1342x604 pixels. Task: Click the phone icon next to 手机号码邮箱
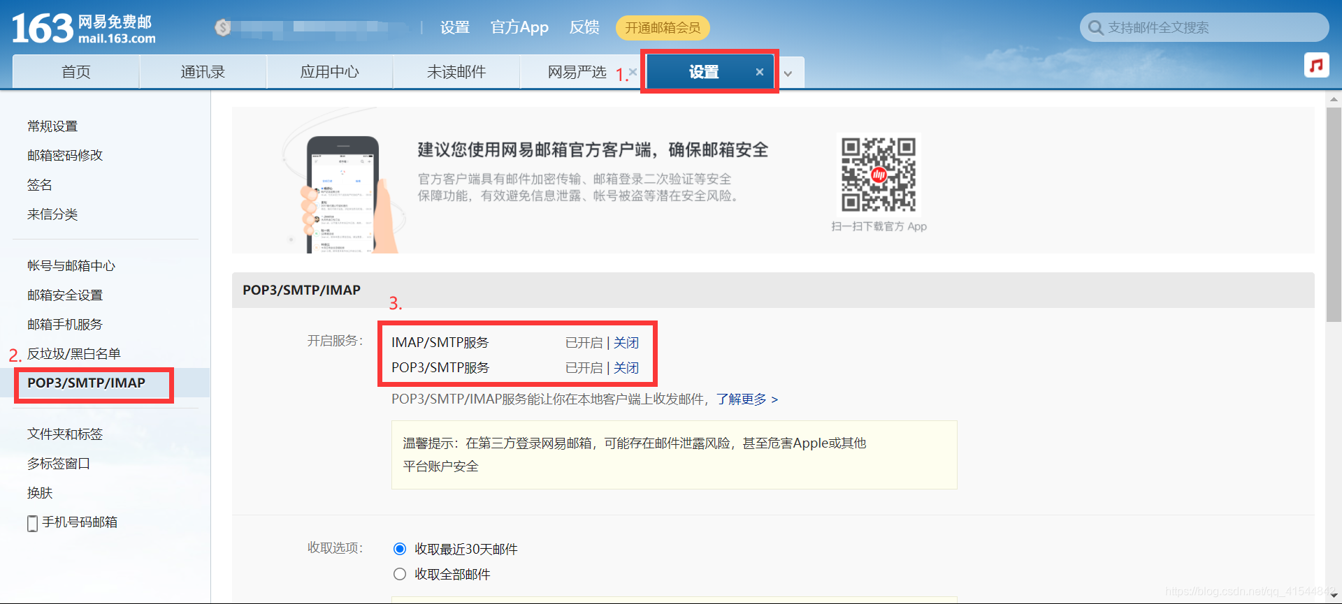(32, 523)
